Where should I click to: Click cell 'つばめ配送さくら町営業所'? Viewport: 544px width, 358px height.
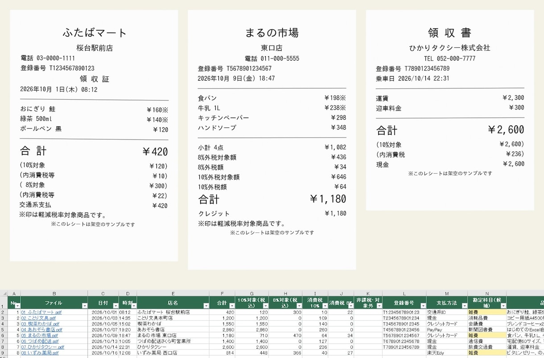pos(173,342)
